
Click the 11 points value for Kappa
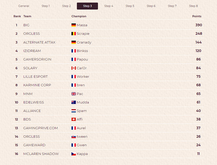point(198,154)
